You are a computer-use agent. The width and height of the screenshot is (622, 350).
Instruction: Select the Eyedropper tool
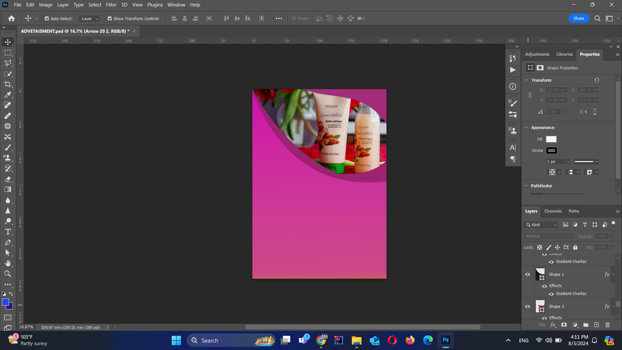coord(8,95)
